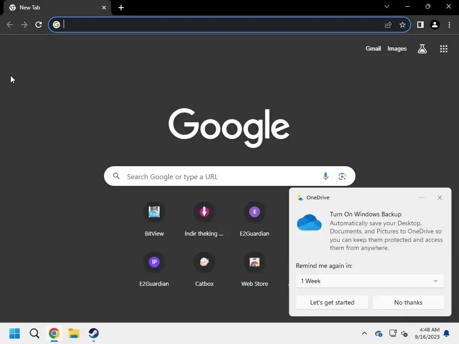Click the network tray icon

[x=393, y=333]
